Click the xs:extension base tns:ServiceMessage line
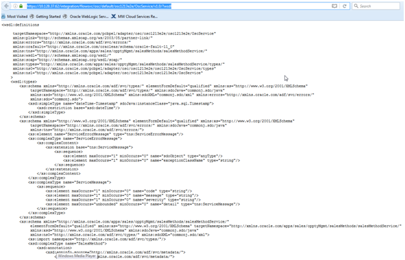 90,147
